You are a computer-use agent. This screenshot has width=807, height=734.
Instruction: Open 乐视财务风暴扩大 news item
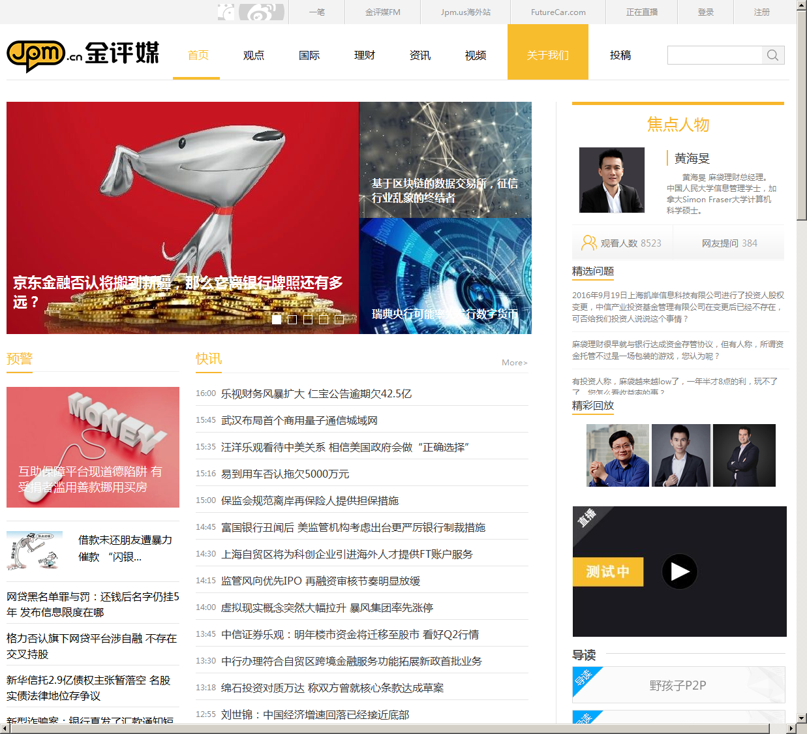(x=316, y=393)
